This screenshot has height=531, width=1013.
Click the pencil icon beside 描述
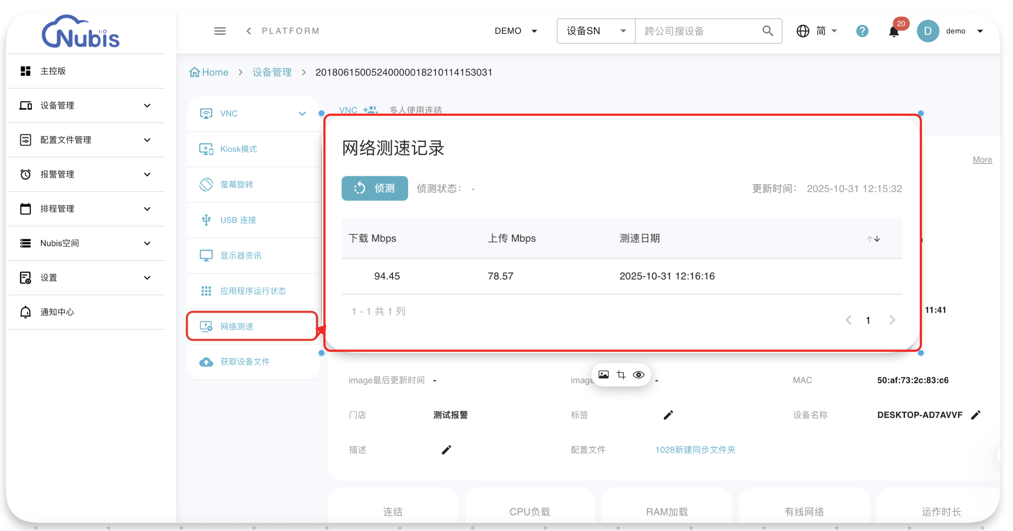[446, 449]
